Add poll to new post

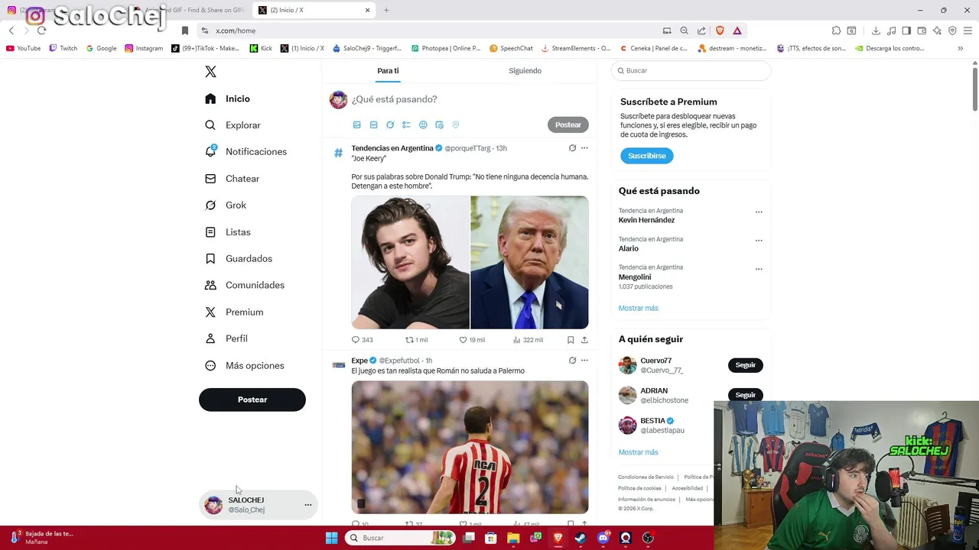(x=406, y=125)
